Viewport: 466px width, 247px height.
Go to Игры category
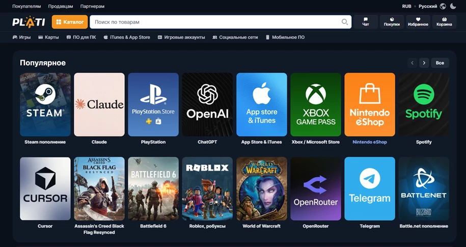(x=21, y=37)
